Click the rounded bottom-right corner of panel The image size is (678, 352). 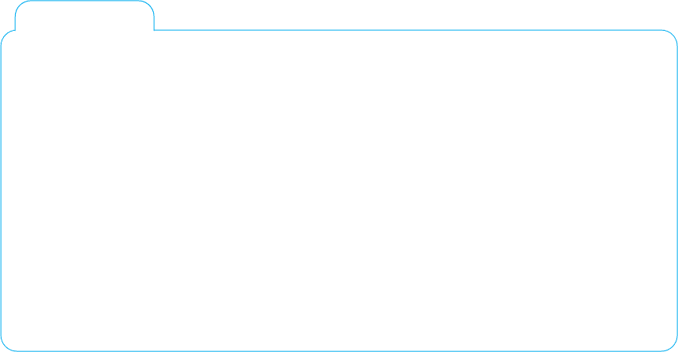pos(672,346)
